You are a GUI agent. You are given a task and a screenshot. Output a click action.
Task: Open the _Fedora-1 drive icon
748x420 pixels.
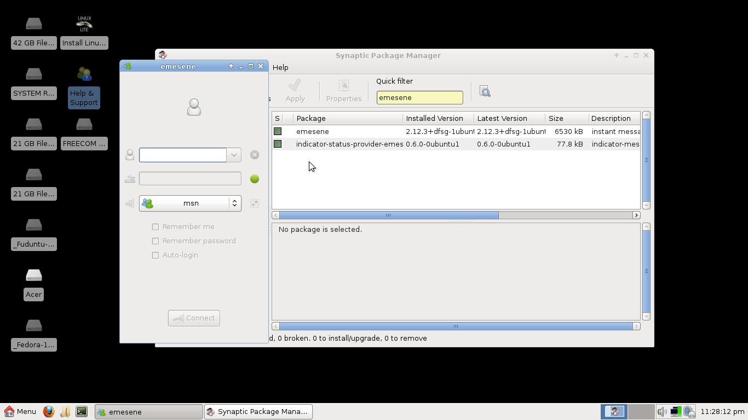33,335
